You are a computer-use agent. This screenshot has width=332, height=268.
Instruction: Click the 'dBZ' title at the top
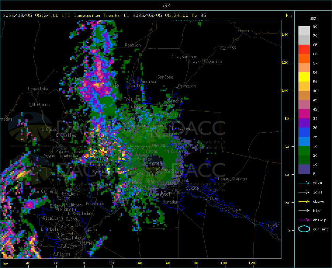click(x=166, y=6)
